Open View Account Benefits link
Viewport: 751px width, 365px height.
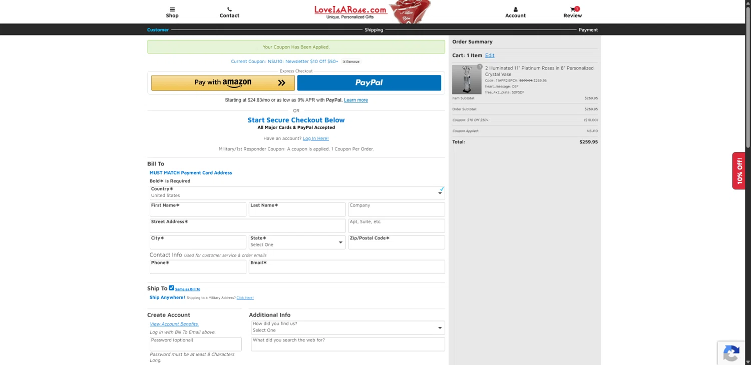click(174, 324)
